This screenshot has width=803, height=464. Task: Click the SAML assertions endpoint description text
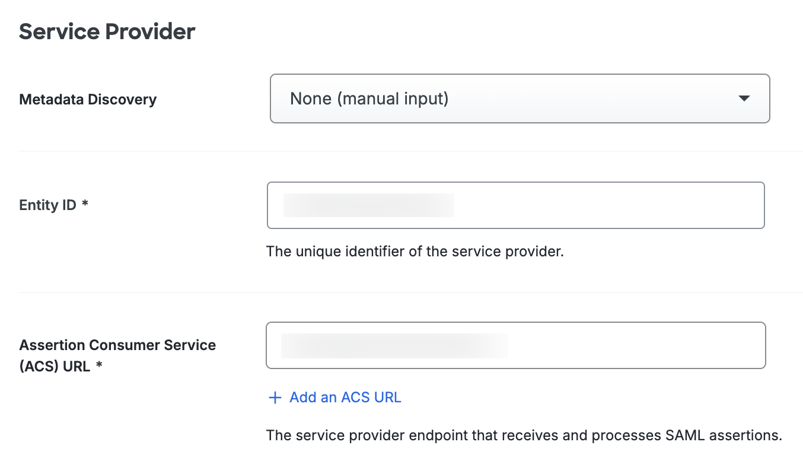click(x=524, y=436)
